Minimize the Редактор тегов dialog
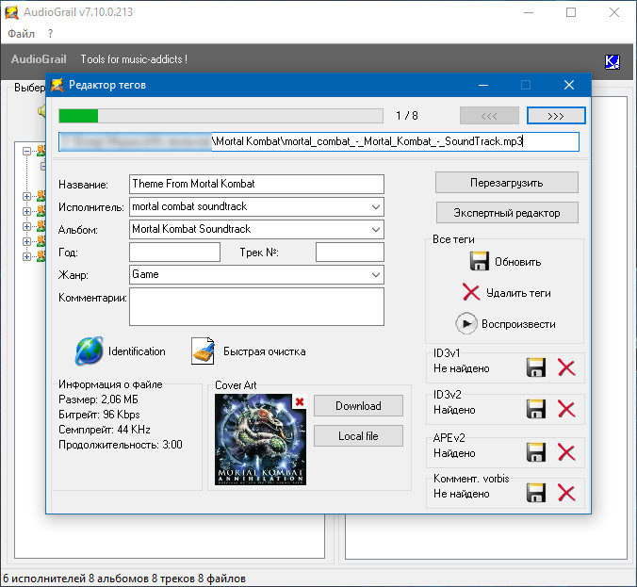637x587 pixels. (x=483, y=85)
